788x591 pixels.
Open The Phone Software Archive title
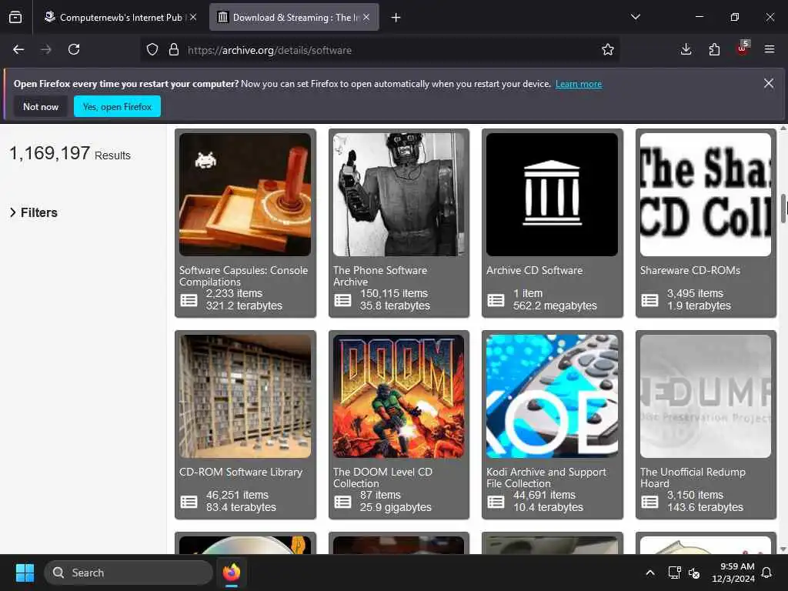pos(380,276)
